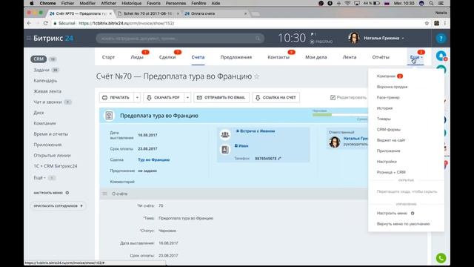
Task: Open the Печатать dropdown arrow
Action: pos(137,97)
